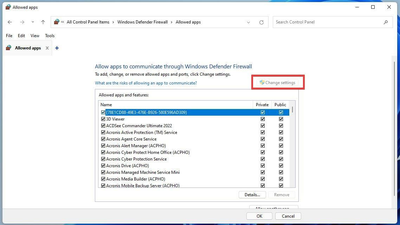Maximize the Allowed apps window
The width and height of the screenshot is (400, 225).
(373, 7)
